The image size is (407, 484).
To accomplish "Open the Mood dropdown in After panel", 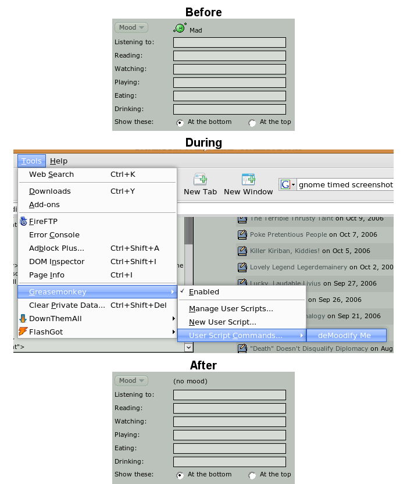I will tap(131, 380).
